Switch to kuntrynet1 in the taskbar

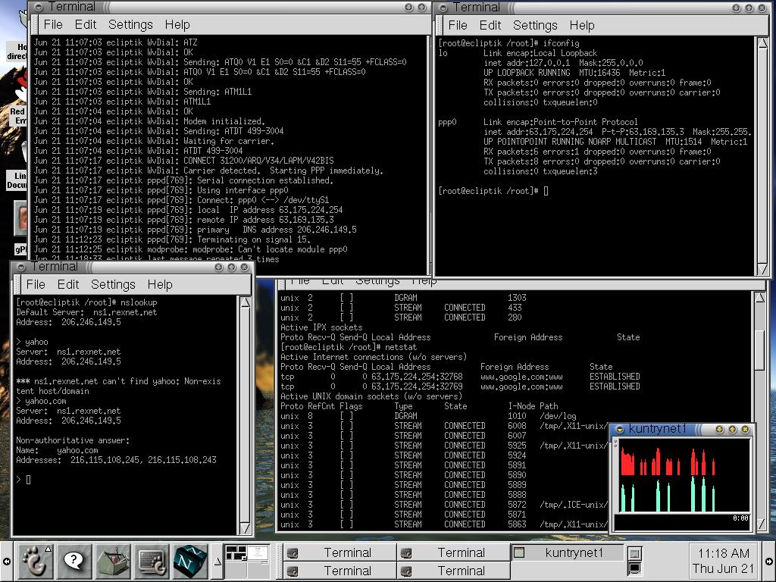point(568,552)
